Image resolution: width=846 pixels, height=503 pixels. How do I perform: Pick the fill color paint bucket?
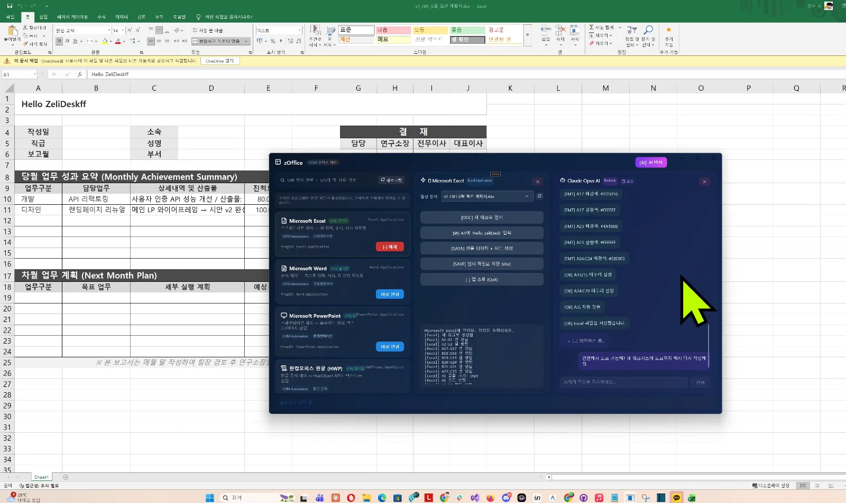(x=105, y=41)
